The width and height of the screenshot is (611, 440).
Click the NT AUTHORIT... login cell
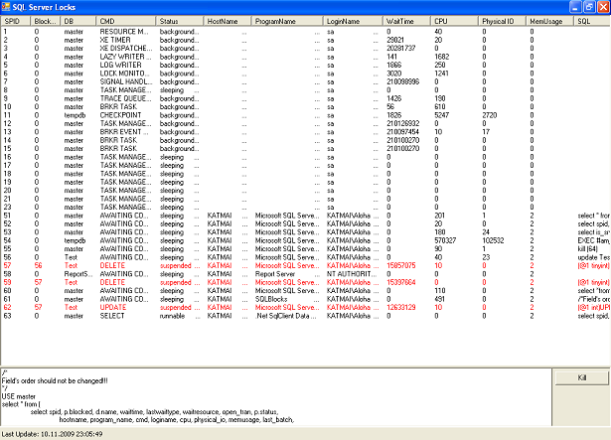tap(352, 274)
